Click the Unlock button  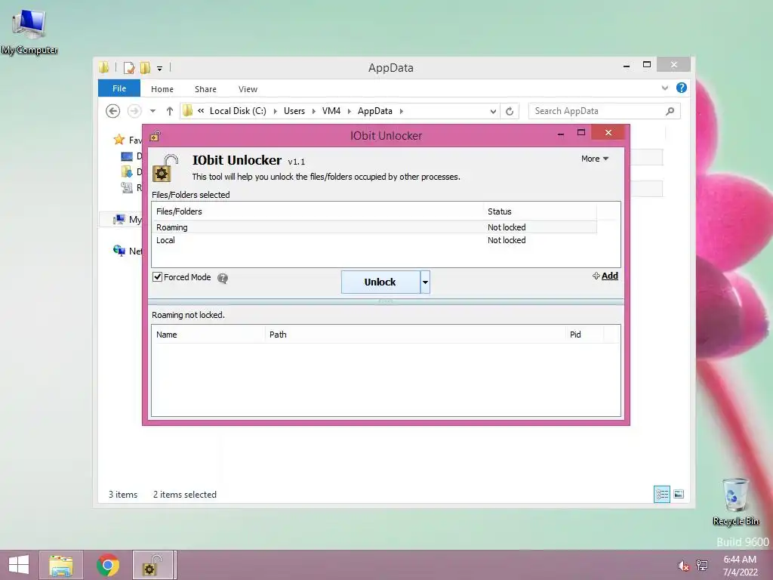coord(380,282)
